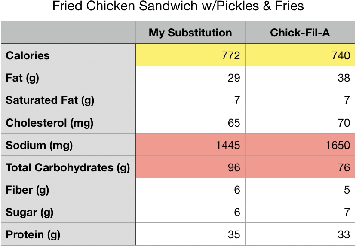Image resolution: width=356 pixels, height=246 pixels.
Task: Click the Protein (g) row label
Action: [x=33, y=234]
